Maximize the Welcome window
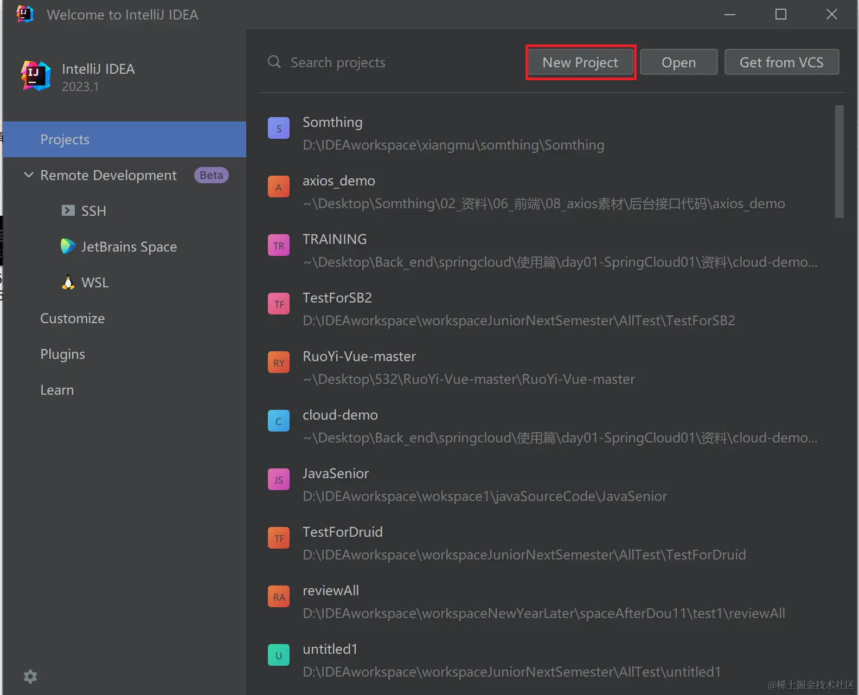 coord(781,15)
